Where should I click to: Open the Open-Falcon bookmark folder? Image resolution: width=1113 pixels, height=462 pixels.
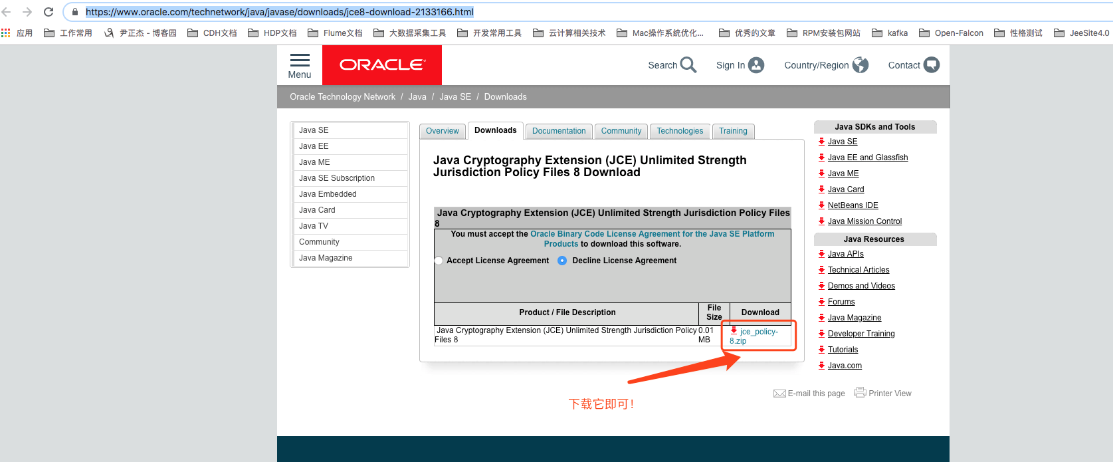(x=951, y=33)
